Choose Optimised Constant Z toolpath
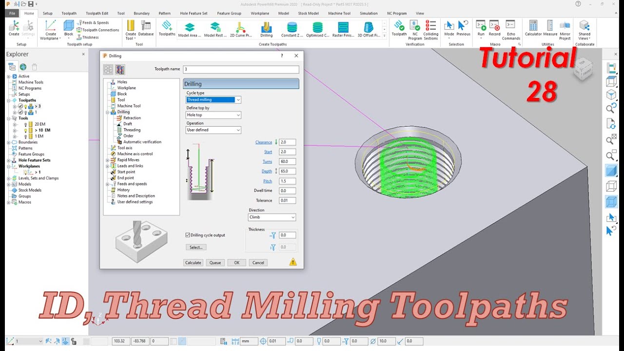The image size is (624, 351). (x=317, y=30)
